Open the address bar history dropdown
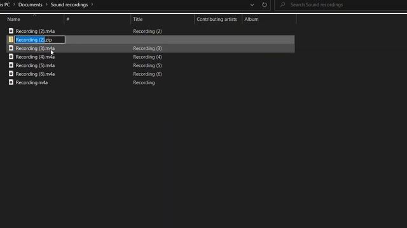 click(x=252, y=5)
